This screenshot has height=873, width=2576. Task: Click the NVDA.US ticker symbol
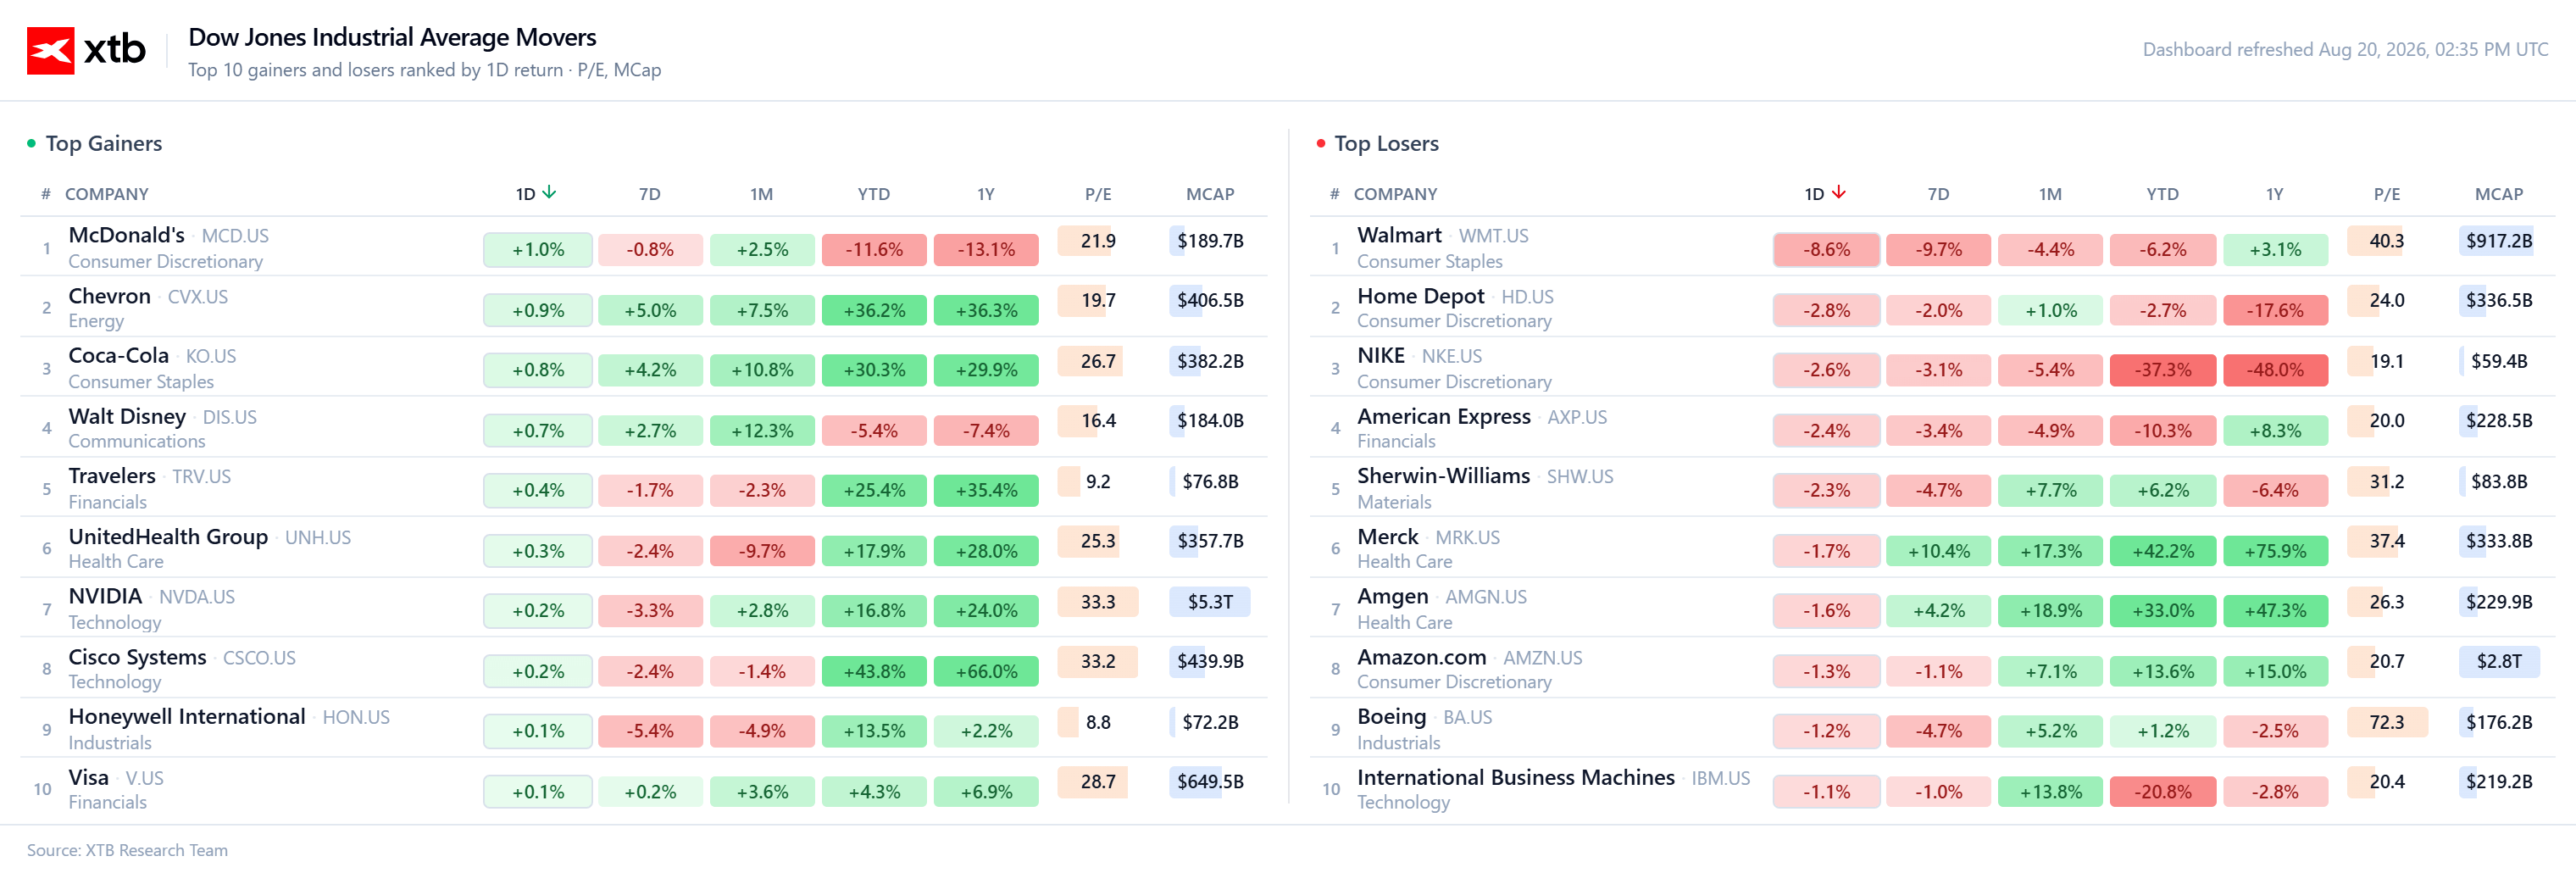pos(197,597)
